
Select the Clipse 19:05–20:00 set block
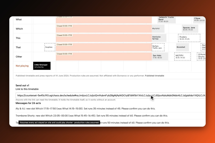coord(199,20)
